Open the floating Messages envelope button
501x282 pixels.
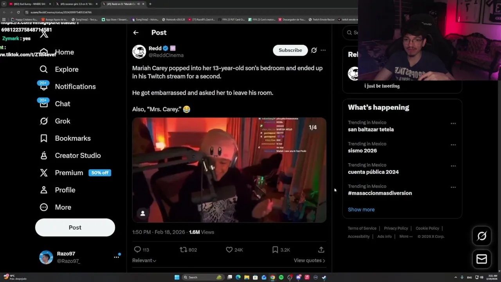pyautogui.click(x=482, y=259)
